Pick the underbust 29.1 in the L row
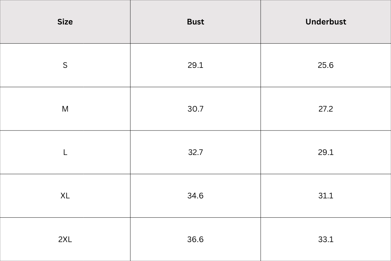The height and width of the screenshot is (261, 391). pyautogui.click(x=326, y=152)
